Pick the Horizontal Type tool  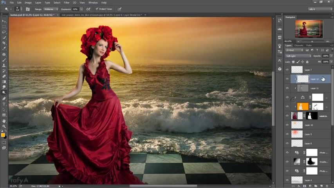click(4, 104)
